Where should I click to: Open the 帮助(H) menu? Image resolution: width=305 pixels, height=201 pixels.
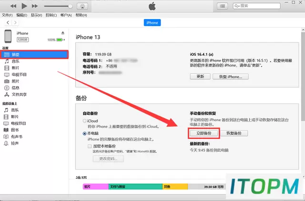click(81, 15)
